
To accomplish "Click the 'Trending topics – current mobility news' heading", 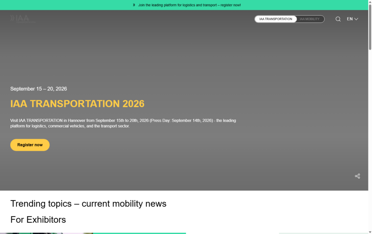I will click(88, 203).
